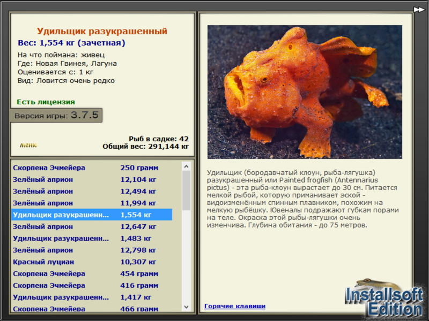Select Скорпена Эчмейера 416 грамм entry
The height and width of the screenshot is (321, 429).
point(92,285)
